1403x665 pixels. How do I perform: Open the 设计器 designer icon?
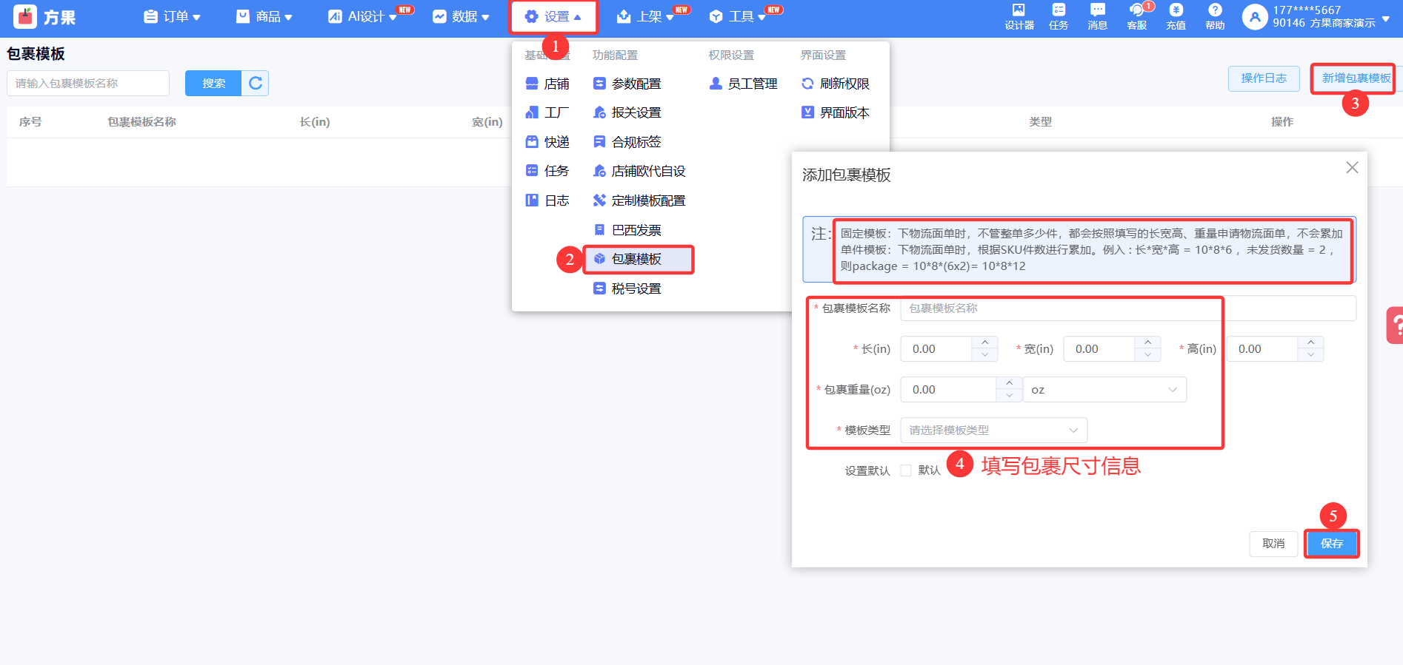click(x=1019, y=16)
